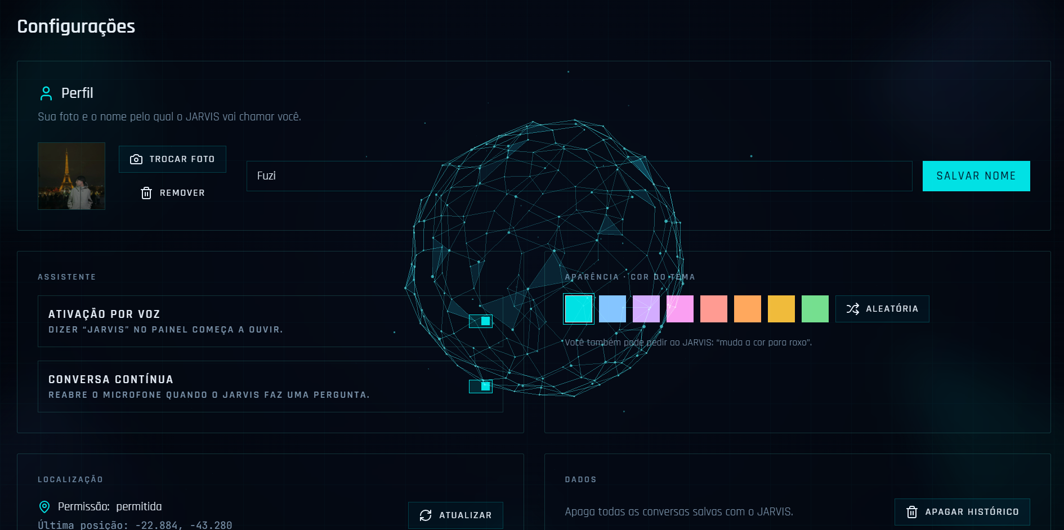Viewport: 1064px width, 530px height.
Task: Click the trash icon beside Remover
Action: (x=146, y=193)
